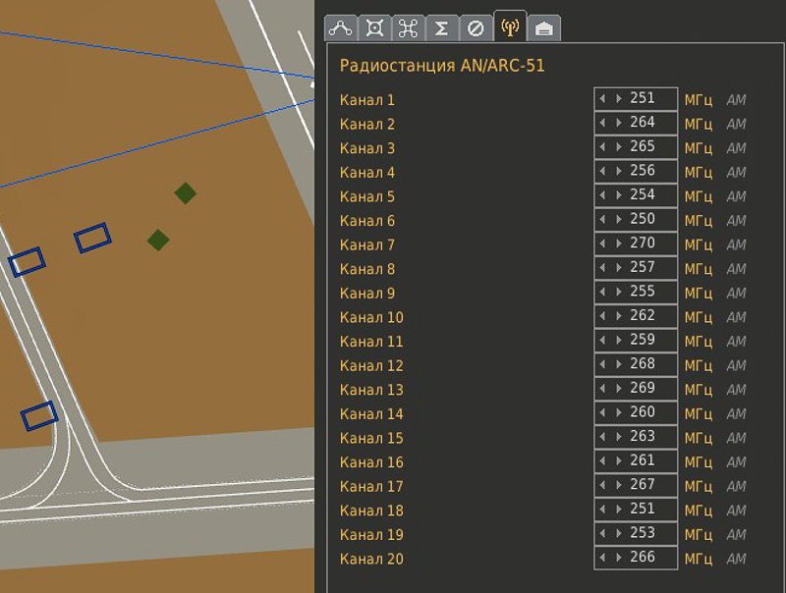This screenshot has width=786, height=593.
Task: Open the hangar-shaped tab icon
Action: pyautogui.click(x=543, y=27)
